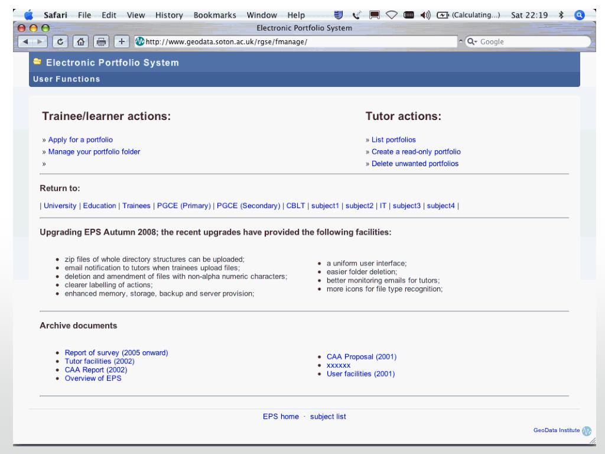Viewport: 605px width, 454px height.
Task: Open Spotlight search icon in menu bar
Action: (x=579, y=15)
